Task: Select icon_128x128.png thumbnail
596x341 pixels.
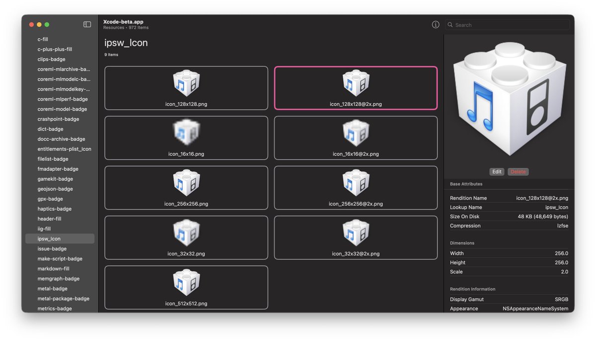Action: tap(186, 88)
